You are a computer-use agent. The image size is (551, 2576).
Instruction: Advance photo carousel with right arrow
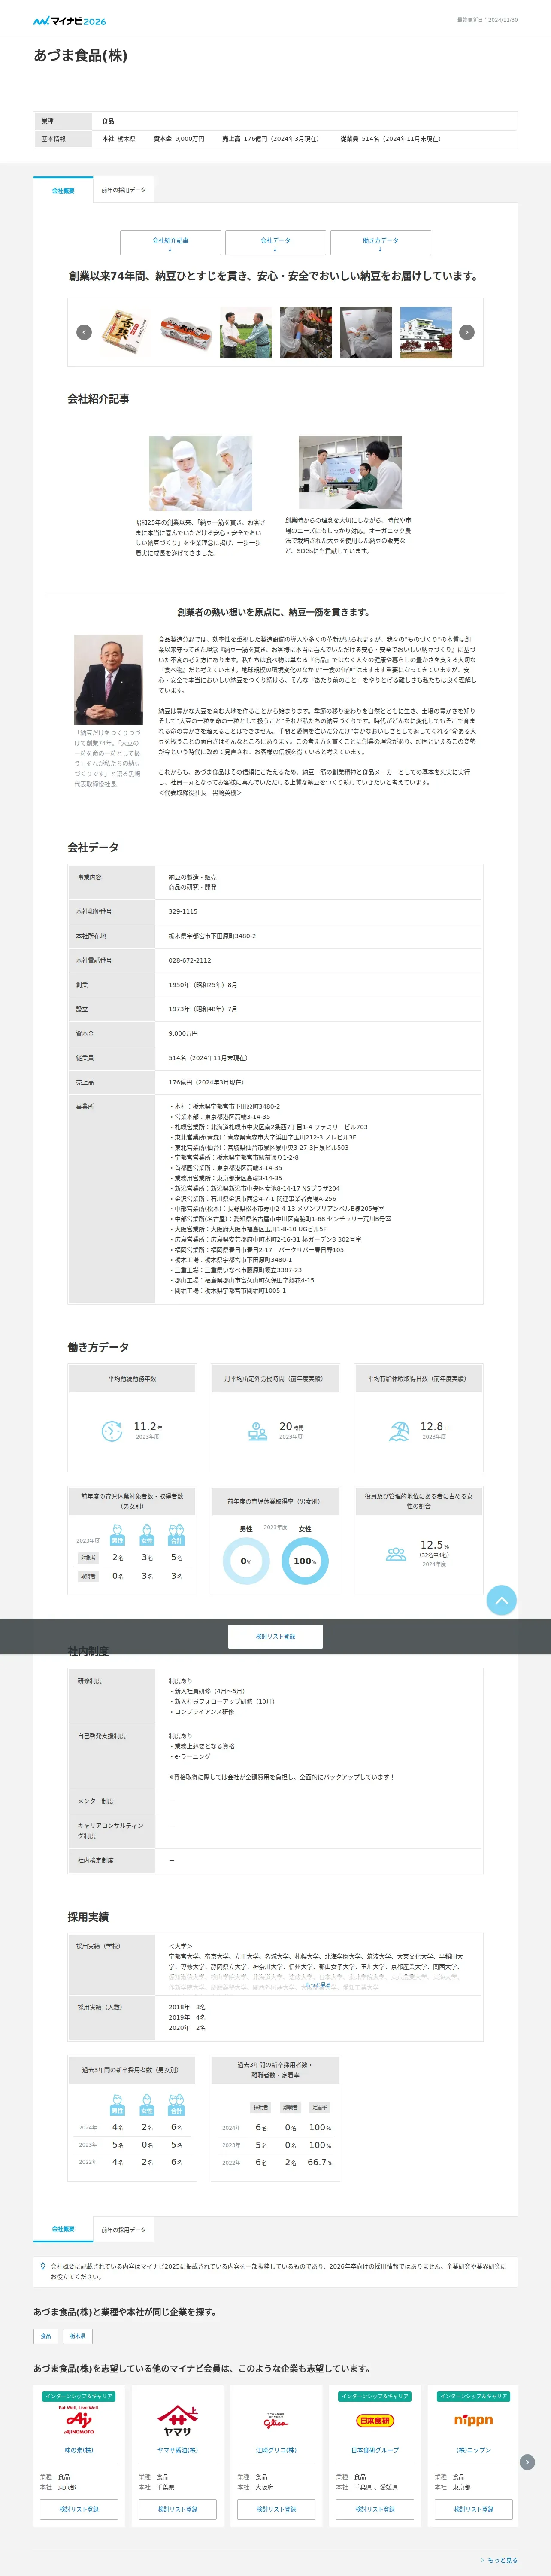coord(466,332)
